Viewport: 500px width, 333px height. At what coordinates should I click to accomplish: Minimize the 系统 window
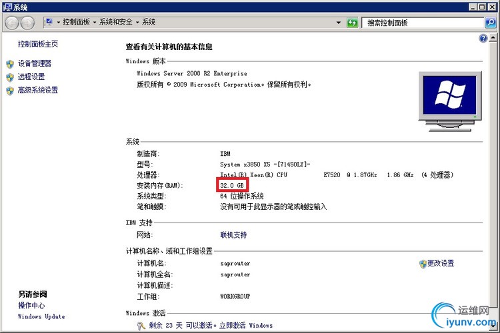(x=473, y=7)
